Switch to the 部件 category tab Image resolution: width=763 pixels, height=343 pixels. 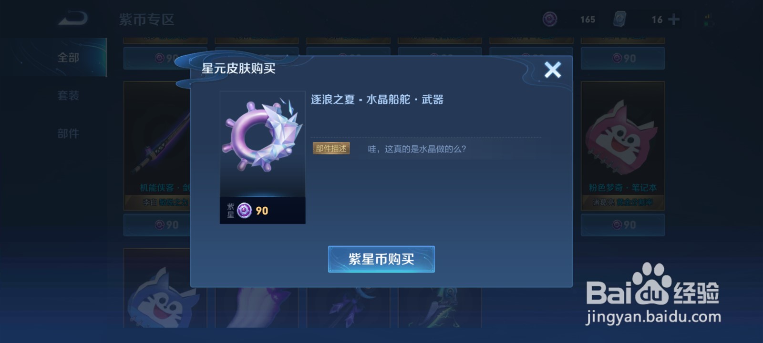pos(68,134)
